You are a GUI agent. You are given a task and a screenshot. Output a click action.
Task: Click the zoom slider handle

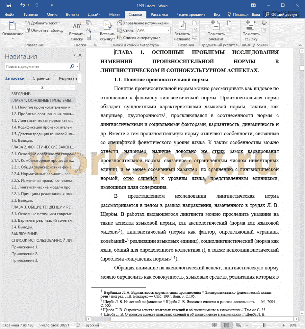click(x=264, y=325)
